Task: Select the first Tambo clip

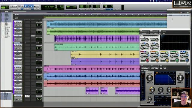Action: 92,91
